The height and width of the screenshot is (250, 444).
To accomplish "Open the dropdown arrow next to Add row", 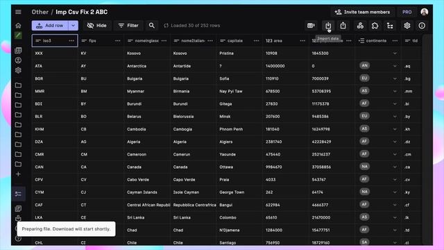I will pos(74,26).
